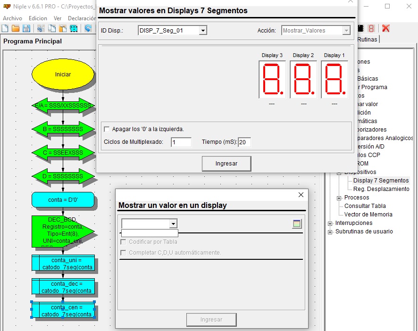Expand the Interrupciones tree node
418x331 pixels.
tap(330, 223)
